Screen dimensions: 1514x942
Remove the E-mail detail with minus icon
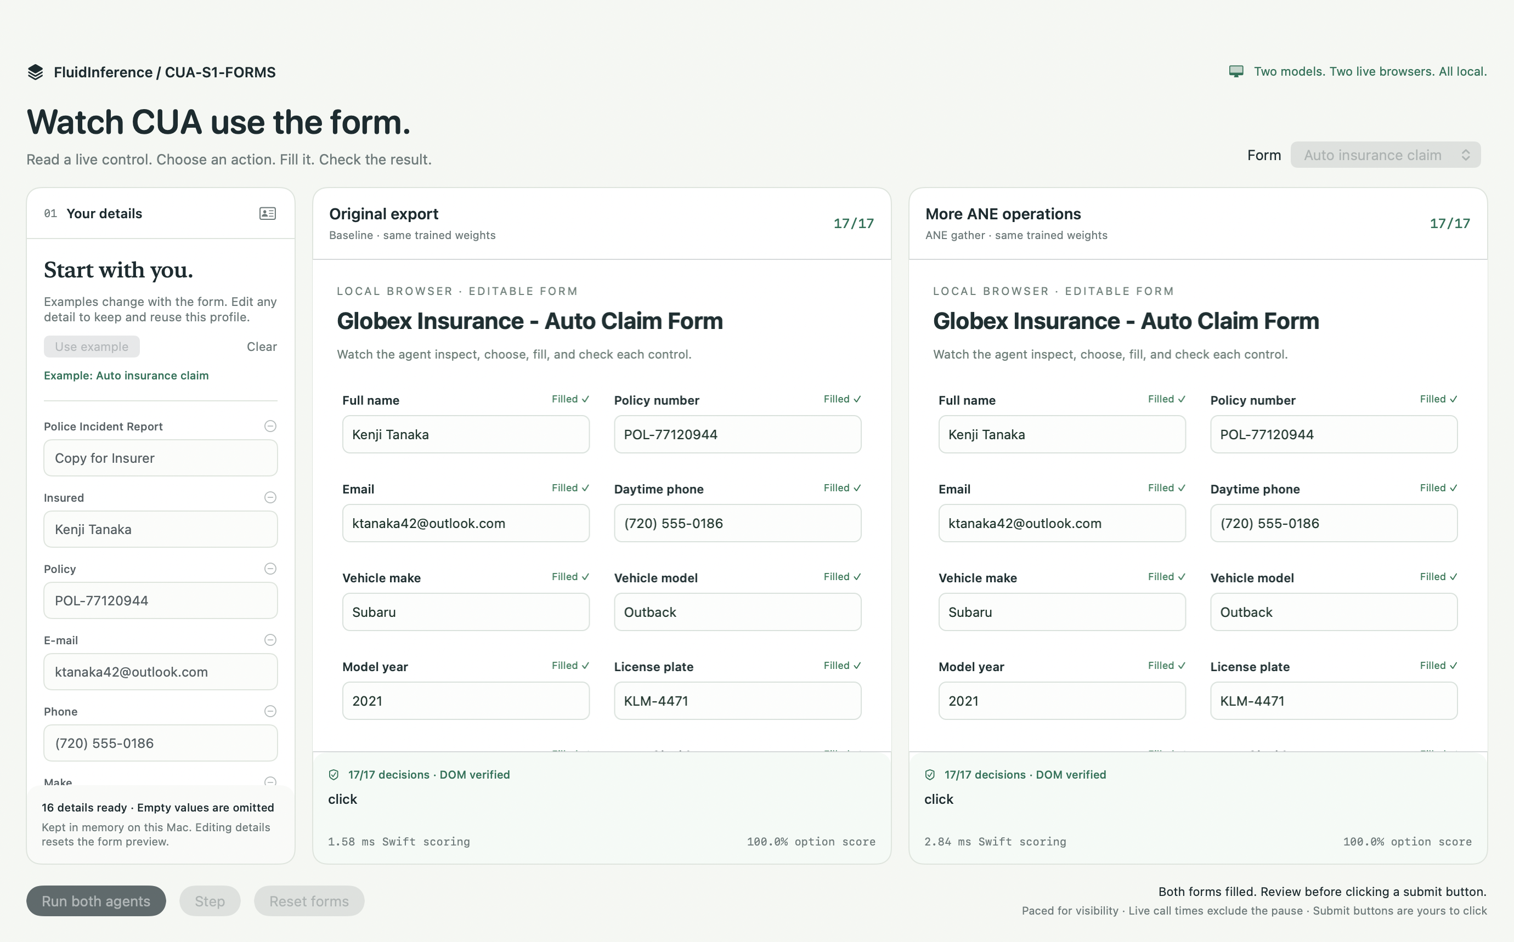tap(270, 640)
